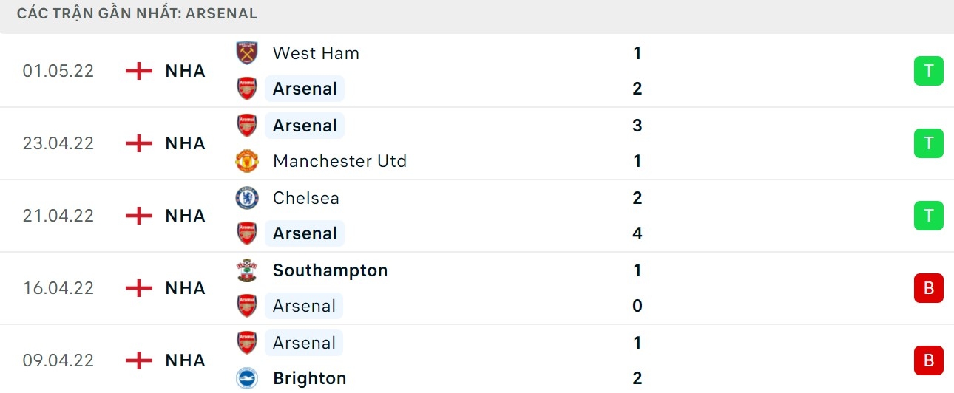Click the Southampton club crest

pos(247,270)
